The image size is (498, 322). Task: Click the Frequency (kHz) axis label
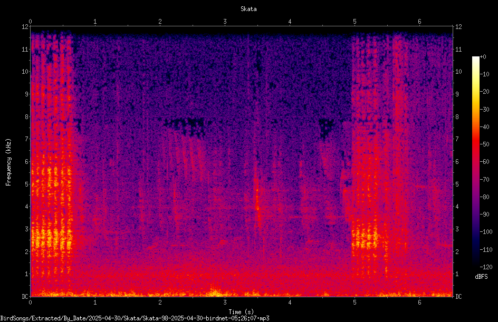[8, 162]
